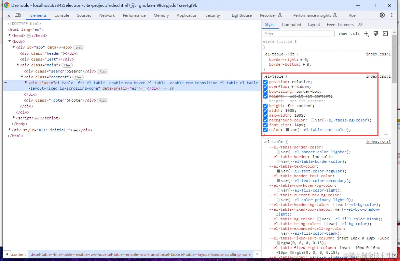Open the Lighthouse tab
400x261 pixels.
tap(242, 15)
